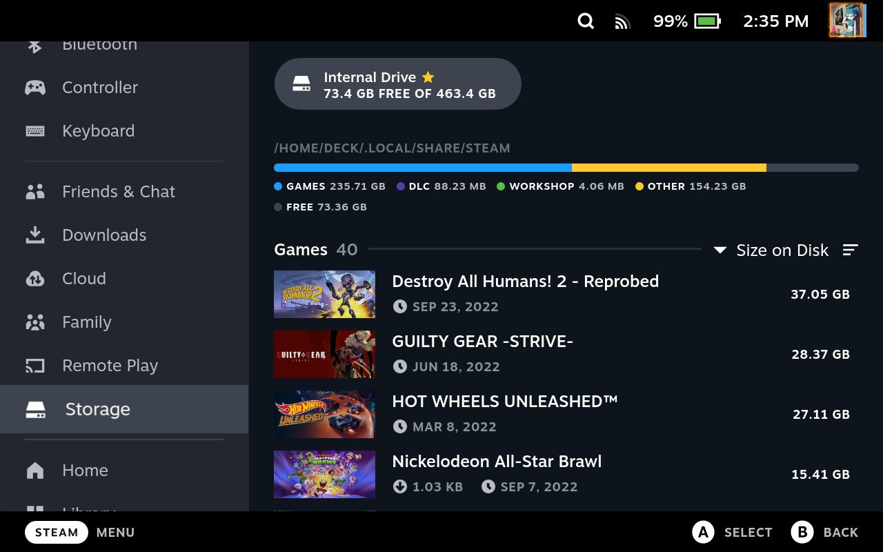Click the Internal Drive disk icon

click(301, 84)
